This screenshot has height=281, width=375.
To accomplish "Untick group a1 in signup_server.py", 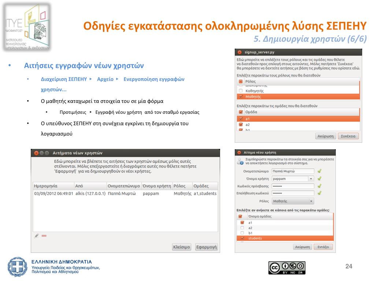I will [x=241, y=119].
